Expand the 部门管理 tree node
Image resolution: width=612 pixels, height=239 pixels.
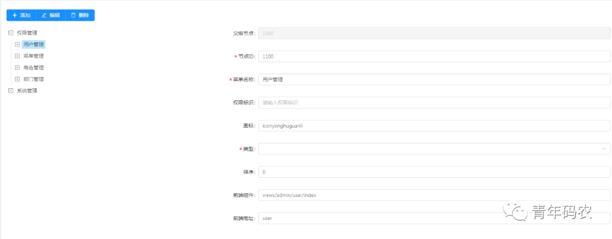17,79
